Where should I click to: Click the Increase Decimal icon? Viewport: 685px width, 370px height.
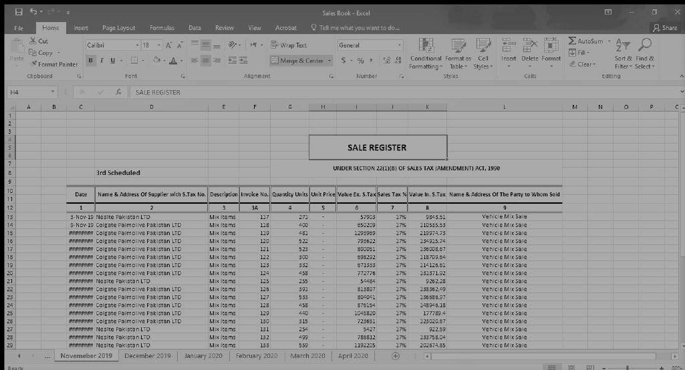[387, 60]
